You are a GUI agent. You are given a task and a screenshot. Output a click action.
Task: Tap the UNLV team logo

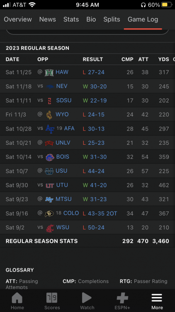[x=49, y=143]
